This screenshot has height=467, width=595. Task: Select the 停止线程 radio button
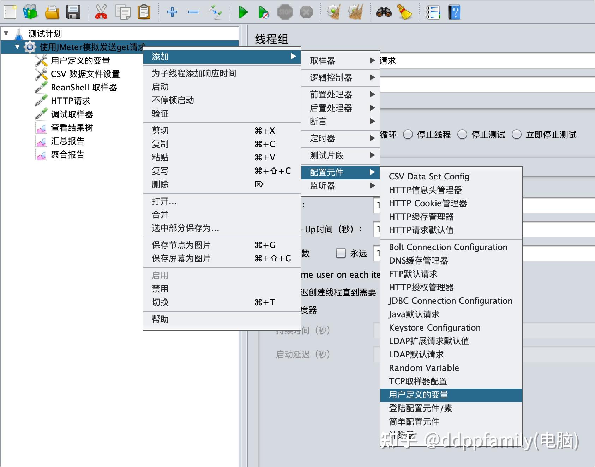point(408,135)
